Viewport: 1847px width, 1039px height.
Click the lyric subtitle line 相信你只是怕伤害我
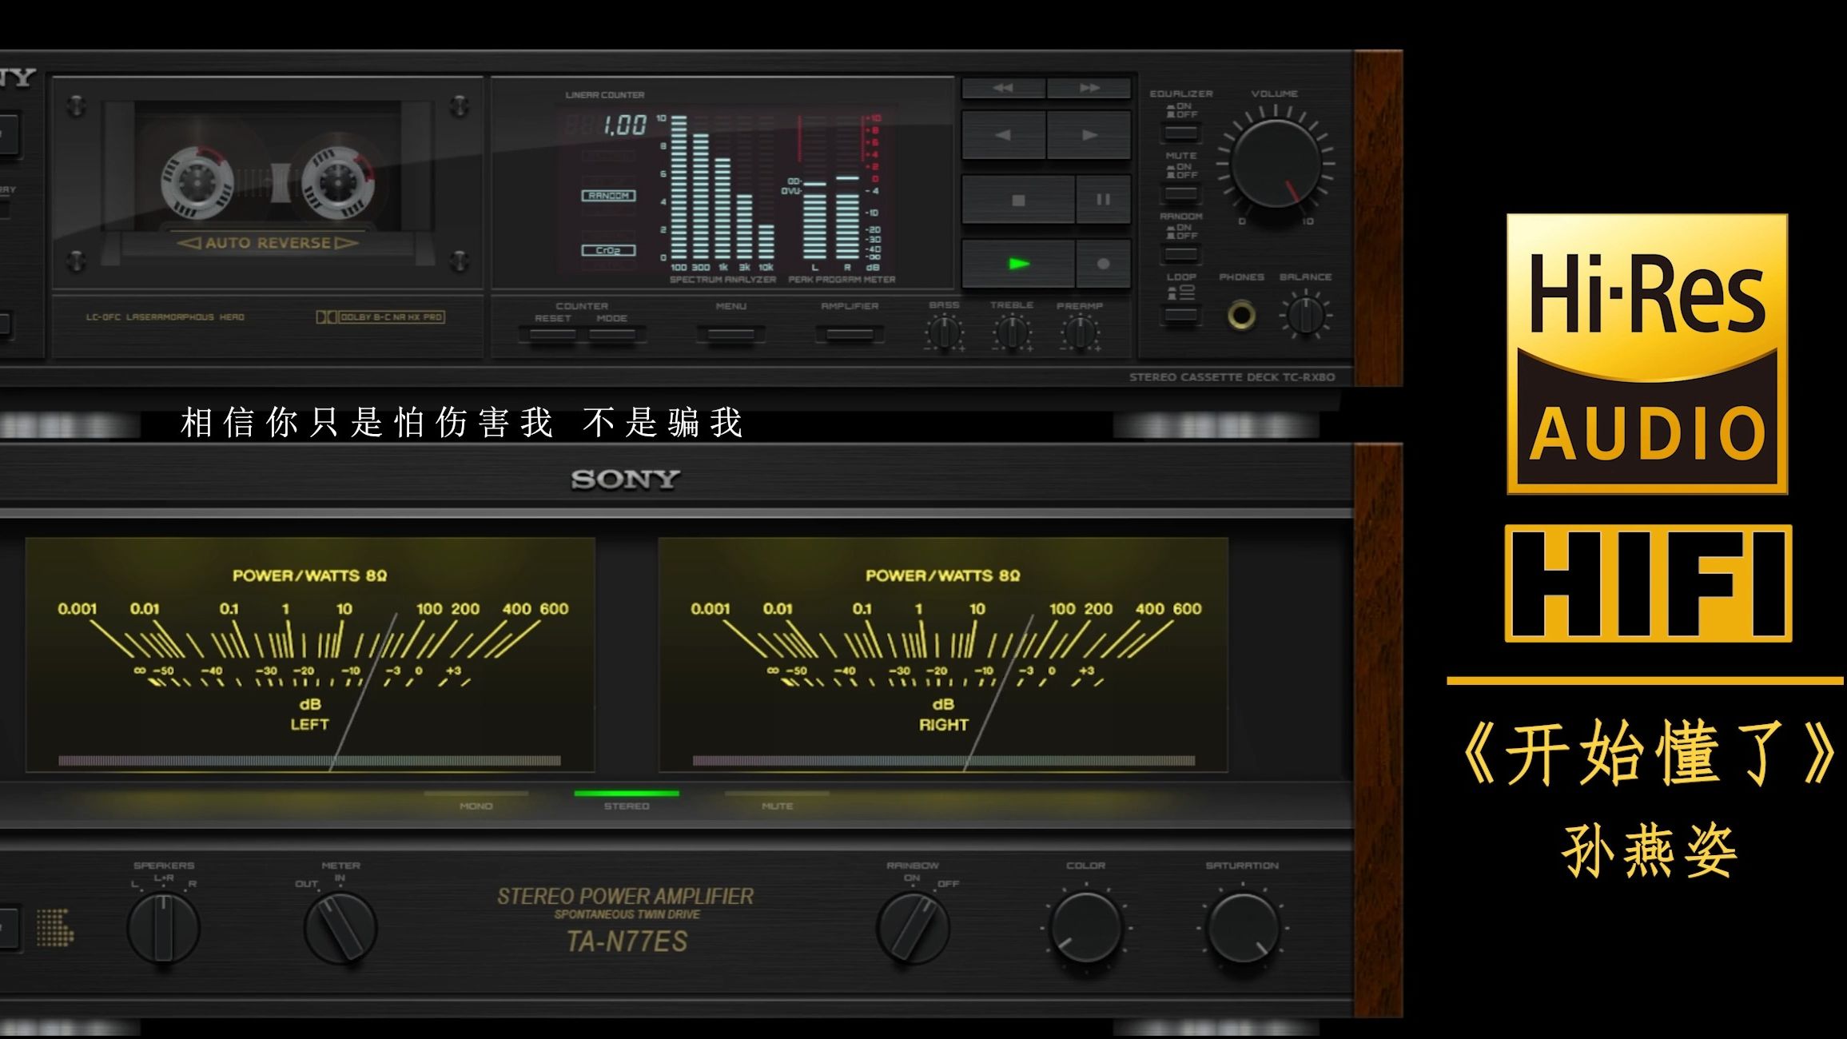click(x=367, y=423)
